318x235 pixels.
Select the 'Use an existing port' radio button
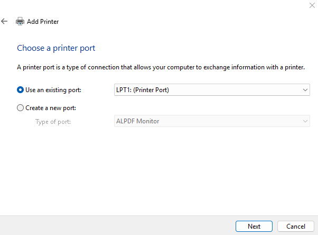(x=21, y=90)
